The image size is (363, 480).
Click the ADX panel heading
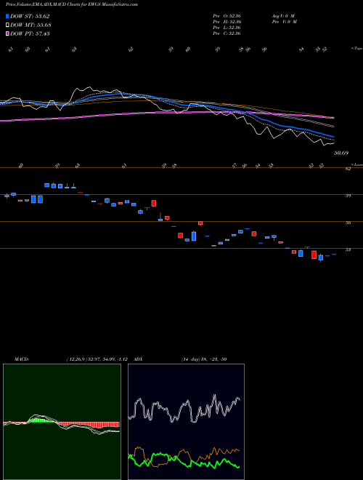(139, 359)
